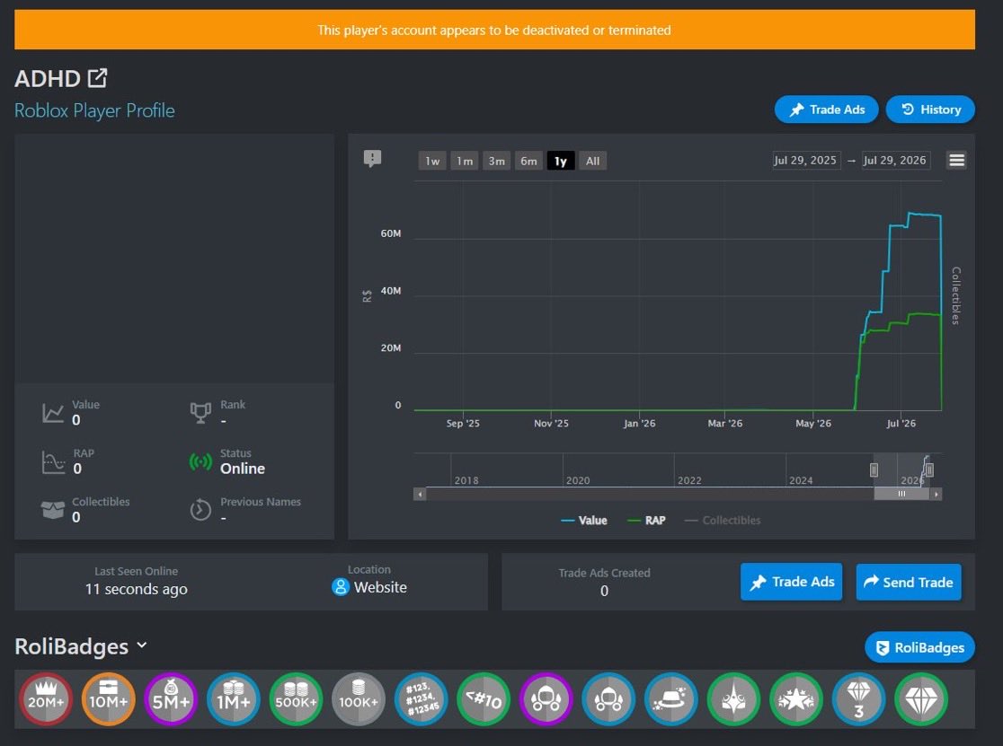
Task: Click the Online status signal icon
Action: pos(200,461)
